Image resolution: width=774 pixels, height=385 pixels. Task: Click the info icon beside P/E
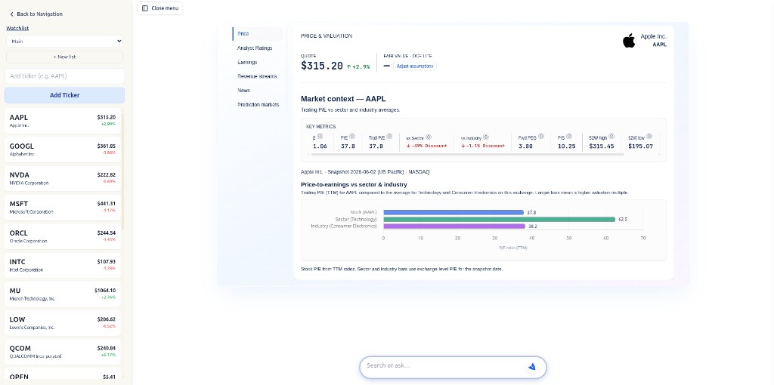tap(354, 136)
